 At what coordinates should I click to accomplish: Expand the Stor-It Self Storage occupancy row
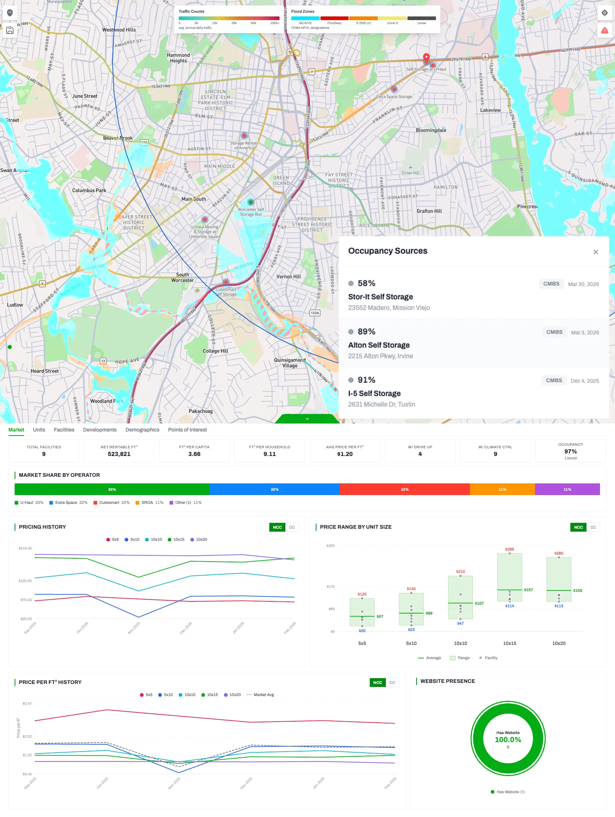(474, 295)
